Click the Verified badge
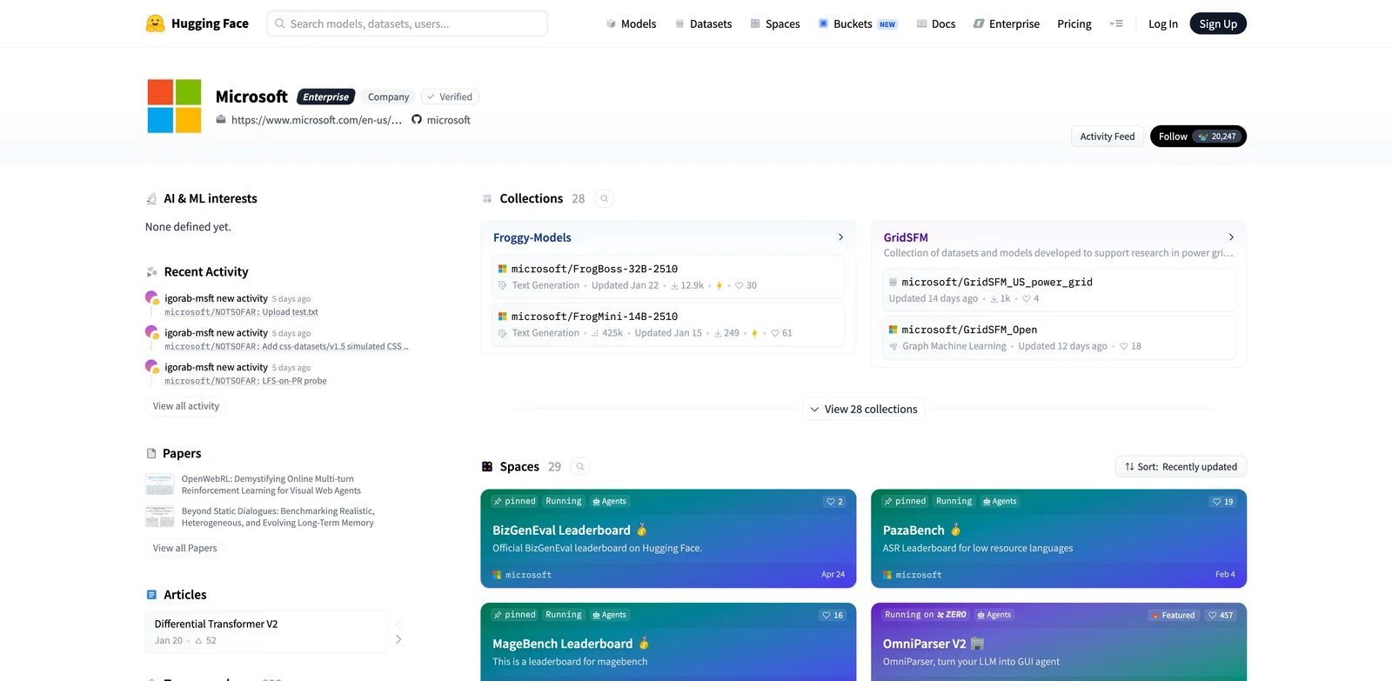The height and width of the screenshot is (681, 1392). 449,97
